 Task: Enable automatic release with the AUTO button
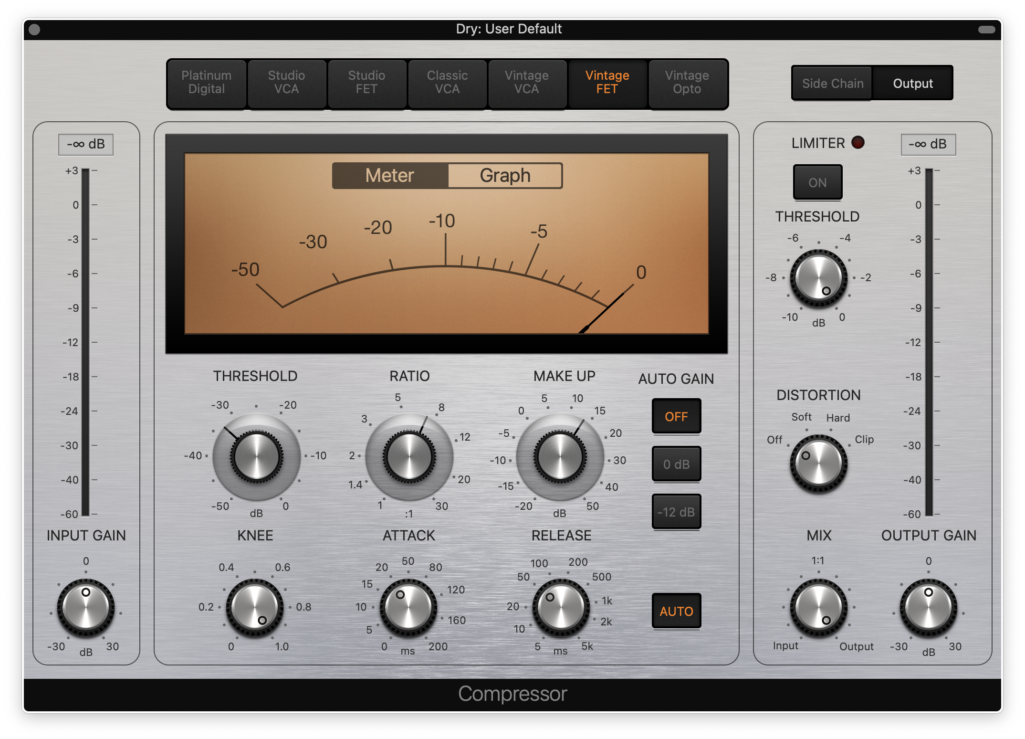(676, 611)
